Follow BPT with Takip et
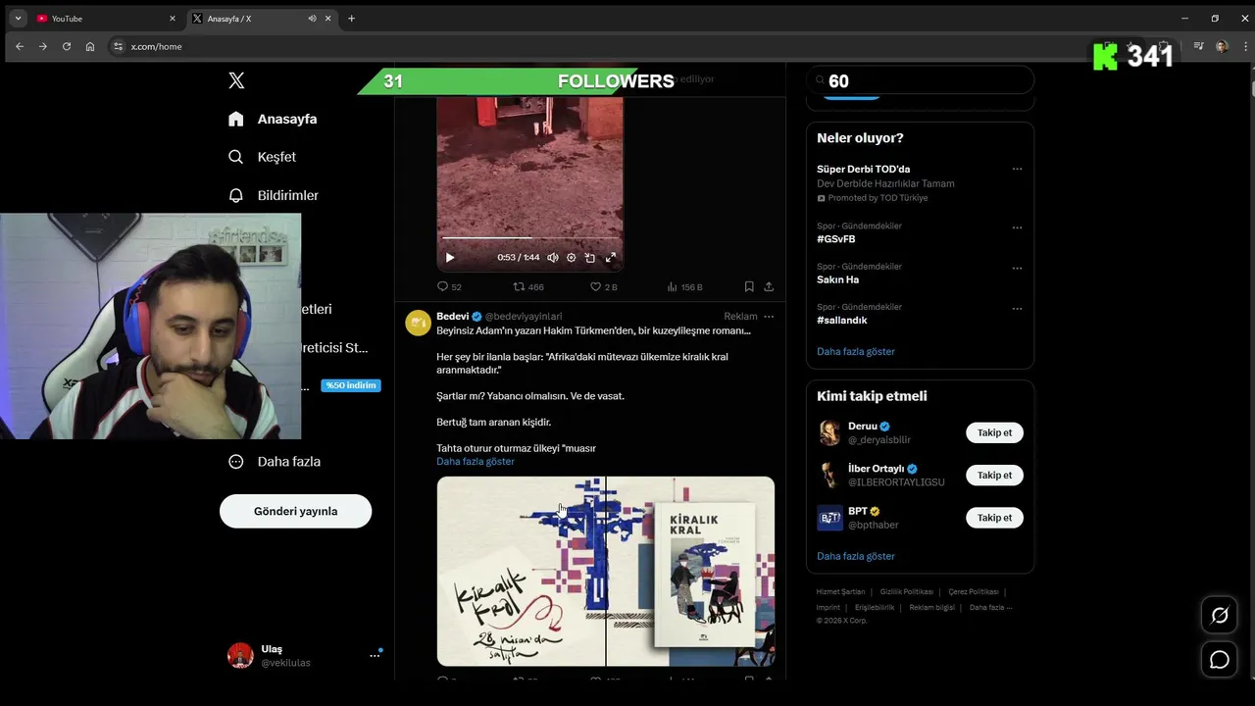 pyautogui.click(x=994, y=517)
